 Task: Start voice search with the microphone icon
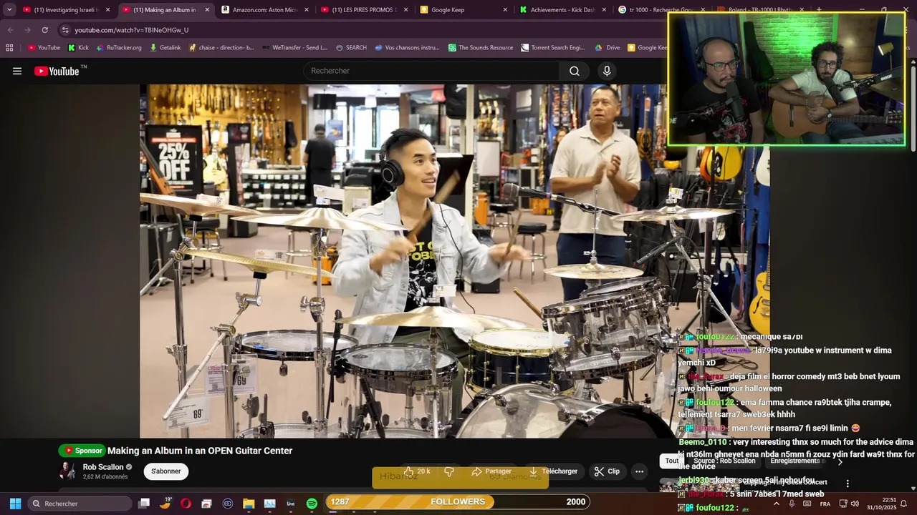[607, 71]
